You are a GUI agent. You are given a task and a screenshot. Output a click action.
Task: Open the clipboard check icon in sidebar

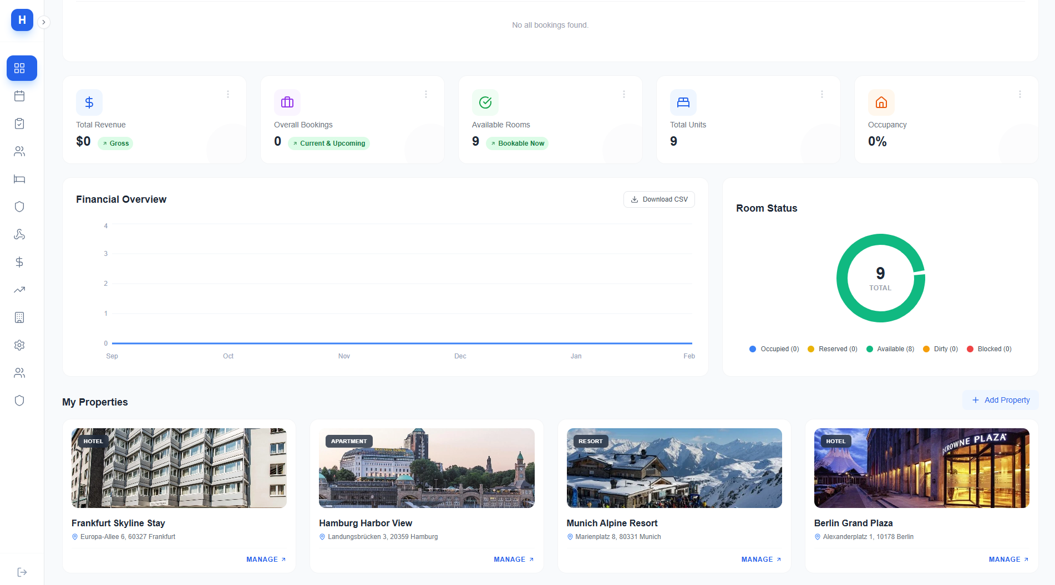tap(19, 124)
